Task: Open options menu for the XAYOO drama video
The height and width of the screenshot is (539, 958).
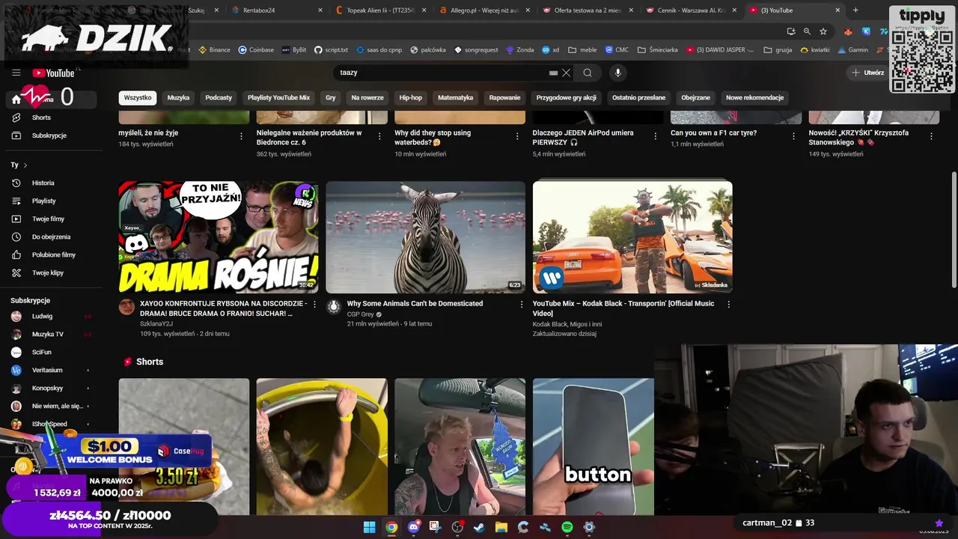Action: pos(314,305)
